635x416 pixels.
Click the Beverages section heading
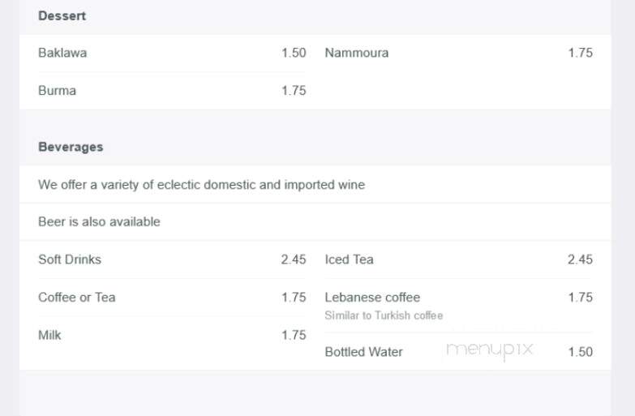(71, 147)
